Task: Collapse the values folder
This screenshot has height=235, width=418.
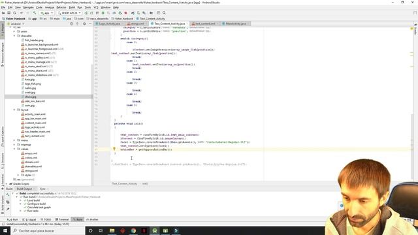Action: pos(14,149)
